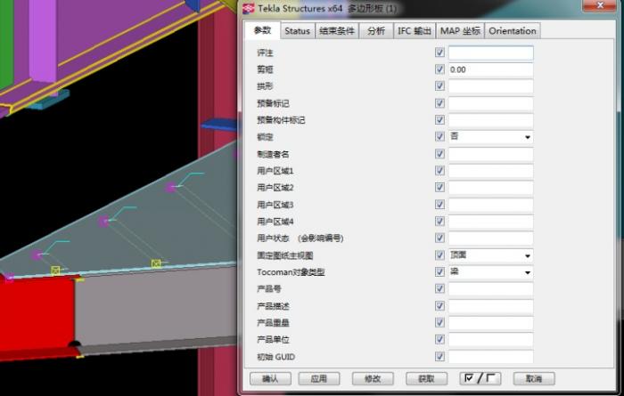Image resolution: width=624 pixels, height=396 pixels.
Task: Disable the 初始 GUID checkbox
Action: click(x=440, y=357)
